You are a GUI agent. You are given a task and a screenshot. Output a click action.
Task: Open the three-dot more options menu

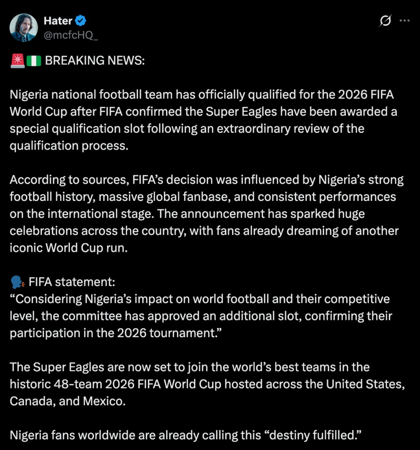pyautogui.click(x=404, y=21)
